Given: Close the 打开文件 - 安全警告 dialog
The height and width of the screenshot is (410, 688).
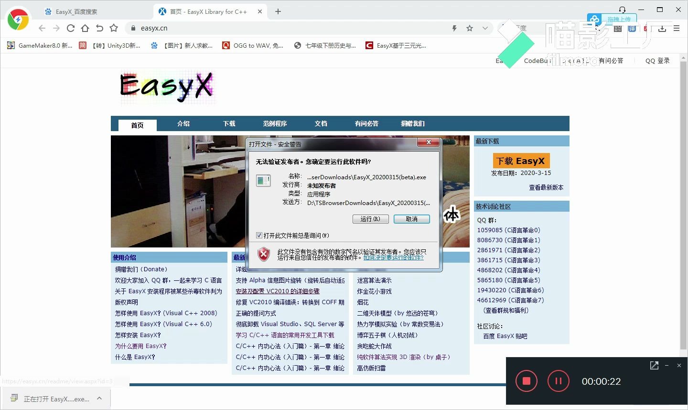Looking at the screenshot, I should (429, 142).
